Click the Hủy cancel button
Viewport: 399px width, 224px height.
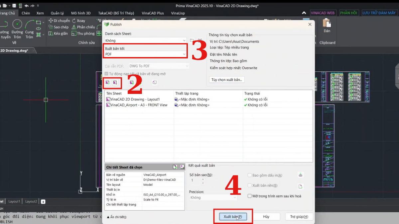point(266,217)
